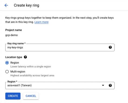128x103 pixels.
Task: Click the Region radio option label text
Action: coord(15,63)
